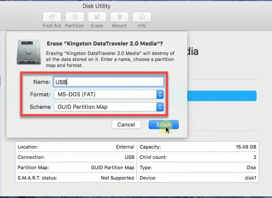This screenshot has height=198, width=272.
Task: Select the S.M.A.R.T. status Not Supported value
Action: (117, 178)
